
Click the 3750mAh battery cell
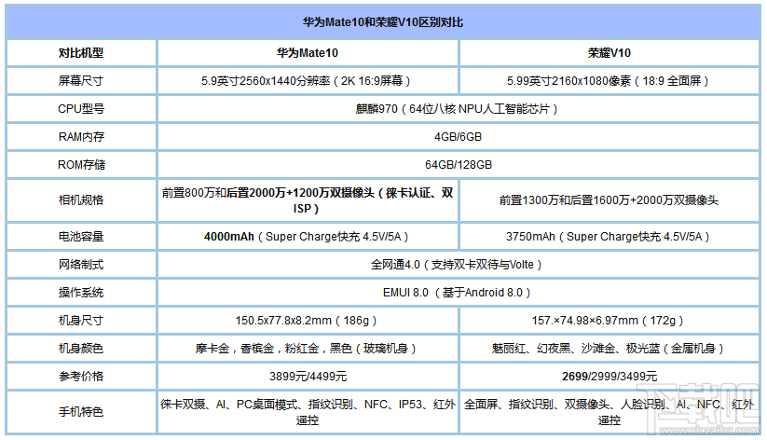609,237
